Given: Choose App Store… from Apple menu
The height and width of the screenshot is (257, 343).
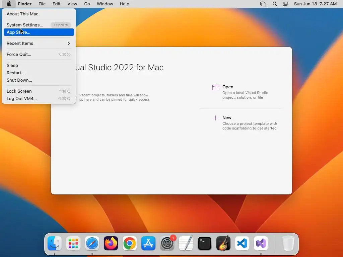Looking at the screenshot, I should [39, 32].
